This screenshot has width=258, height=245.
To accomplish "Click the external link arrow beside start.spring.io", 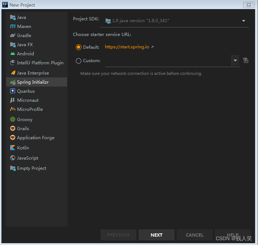I will (152, 47).
